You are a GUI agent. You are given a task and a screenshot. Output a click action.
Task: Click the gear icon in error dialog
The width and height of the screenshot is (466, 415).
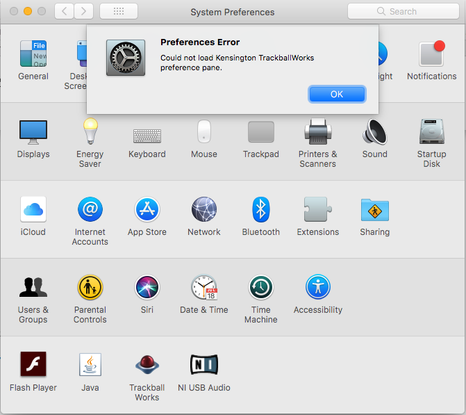[126, 58]
